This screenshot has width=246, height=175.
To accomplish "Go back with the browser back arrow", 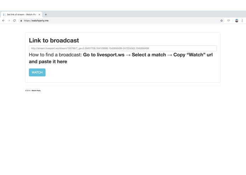I will [4, 21].
